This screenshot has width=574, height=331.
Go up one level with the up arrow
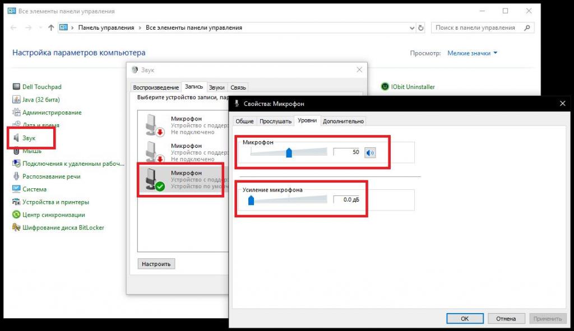51,28
